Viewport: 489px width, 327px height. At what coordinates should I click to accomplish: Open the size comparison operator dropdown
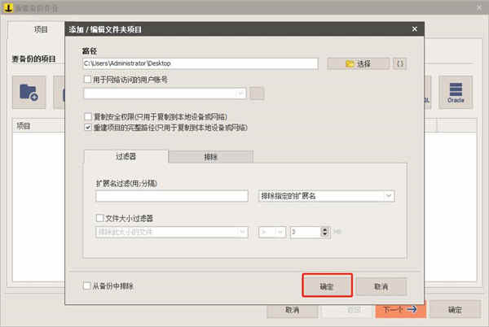pyautogui.click(x=272, y=232)
